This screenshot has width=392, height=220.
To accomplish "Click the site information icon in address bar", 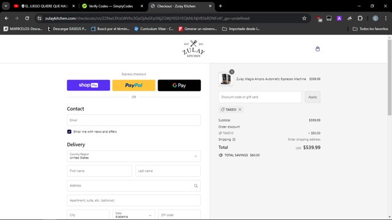I will (x=39, y=18).
